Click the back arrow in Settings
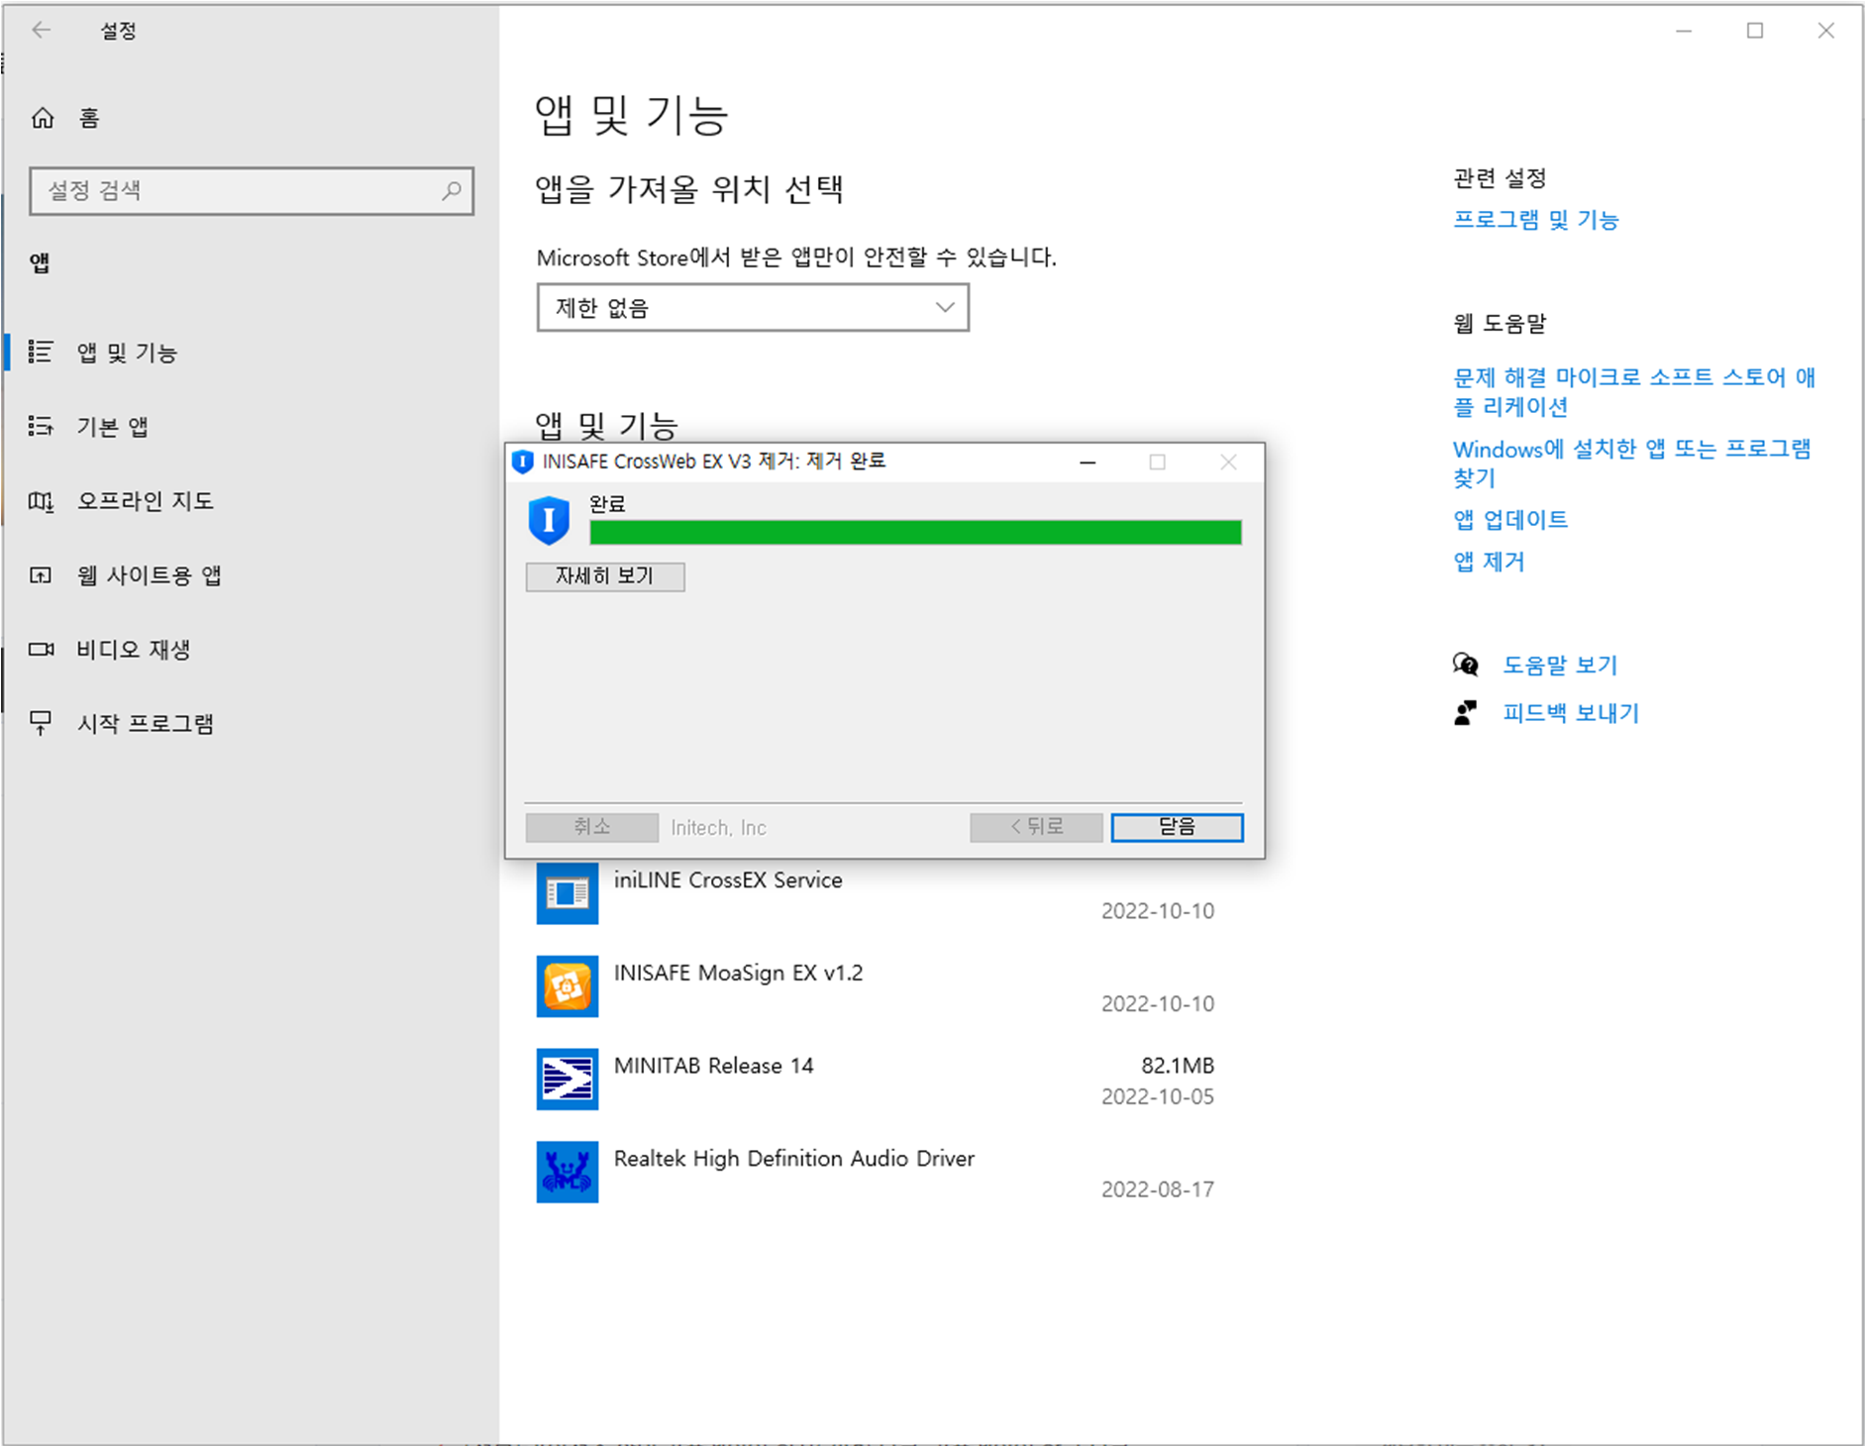This screenshot has height=1447, width=1866. coord(41,31)
